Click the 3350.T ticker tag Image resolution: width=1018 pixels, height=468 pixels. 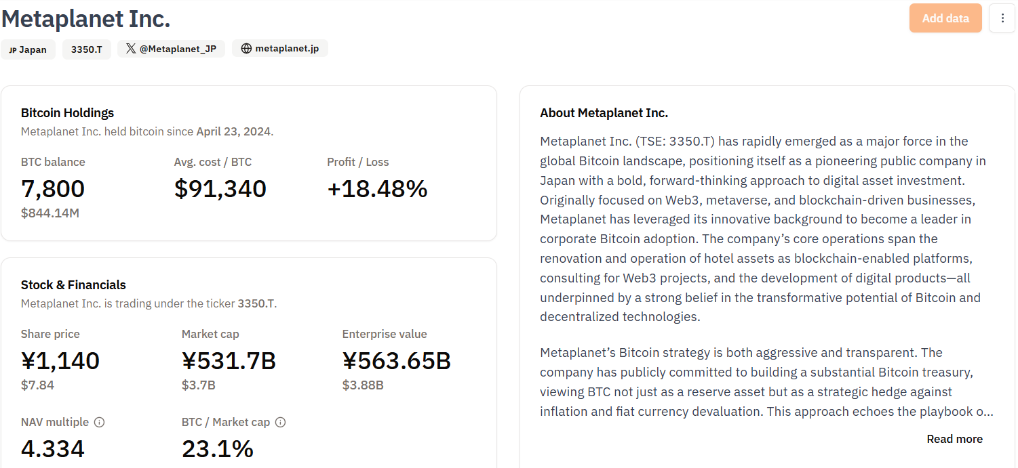[x=86, y=49]
